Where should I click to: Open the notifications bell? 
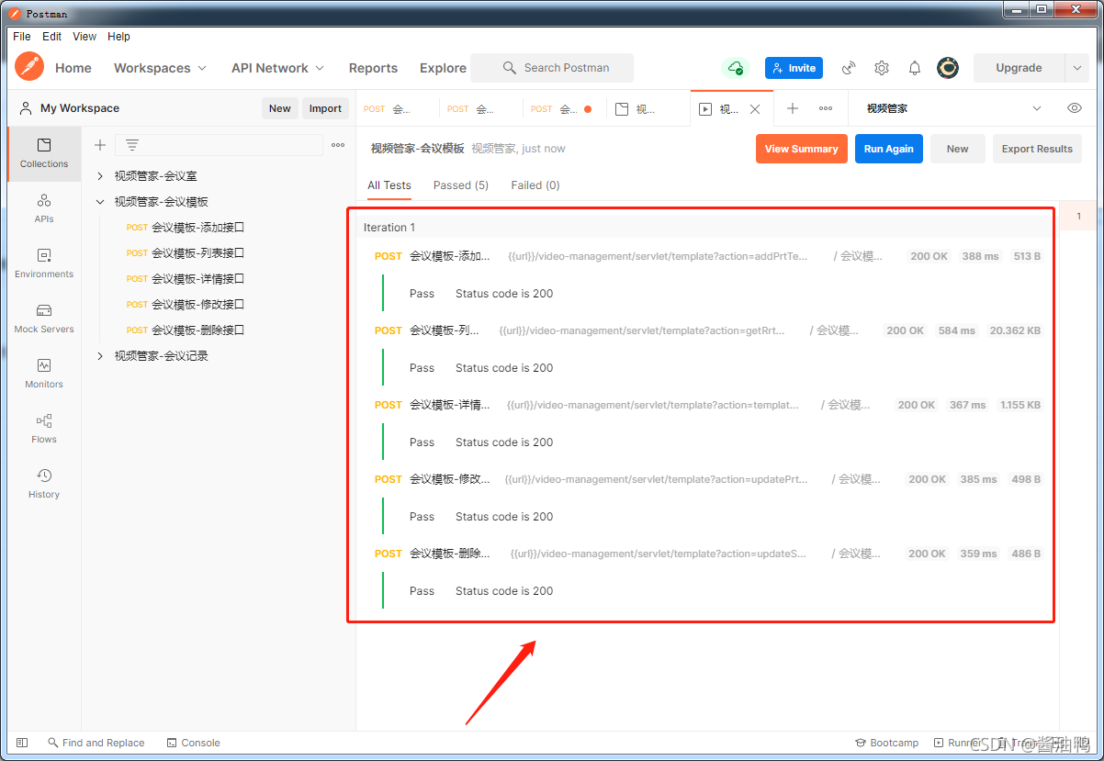(x=915, y=68)
